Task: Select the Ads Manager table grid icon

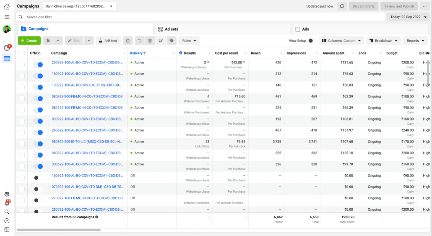Action: coord(7,58)
